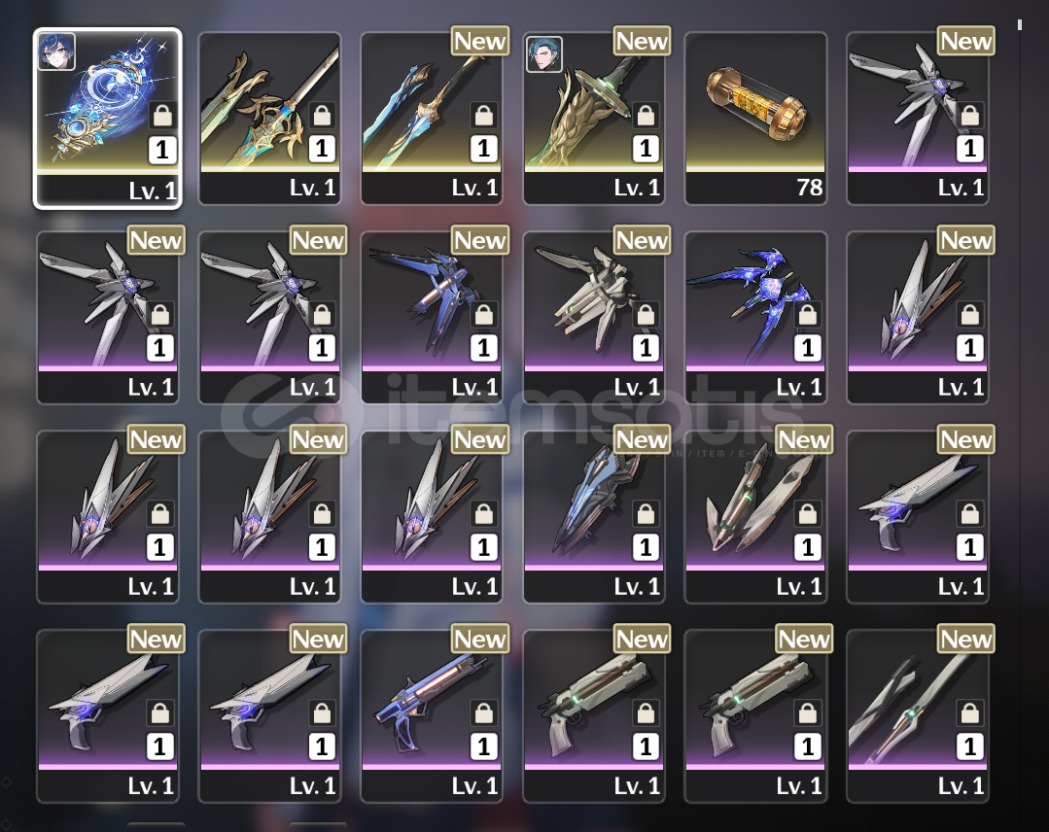Click the blue-haired character portrait on first item
Viewport: 1049px width, 832px height.
point(56,52)
